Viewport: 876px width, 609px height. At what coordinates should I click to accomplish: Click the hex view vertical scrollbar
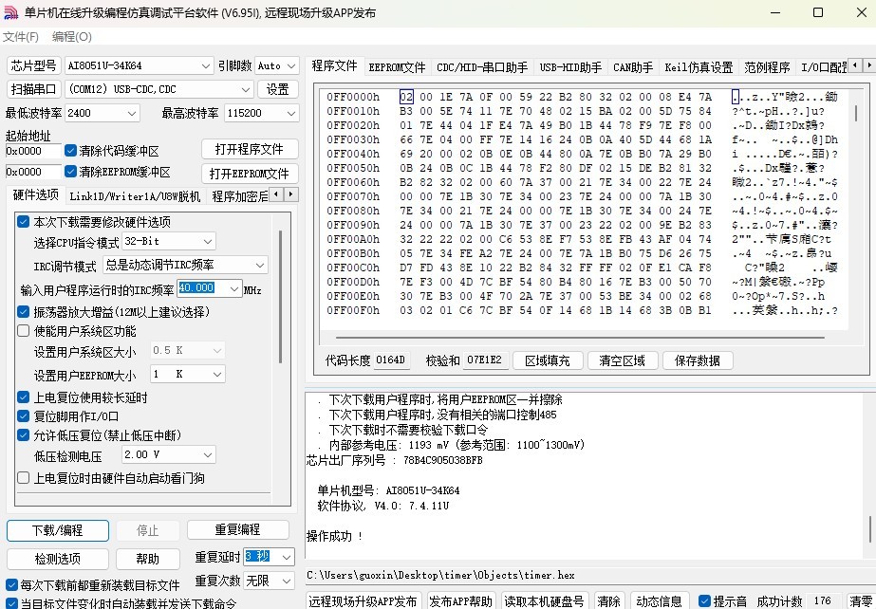point(856,113)
